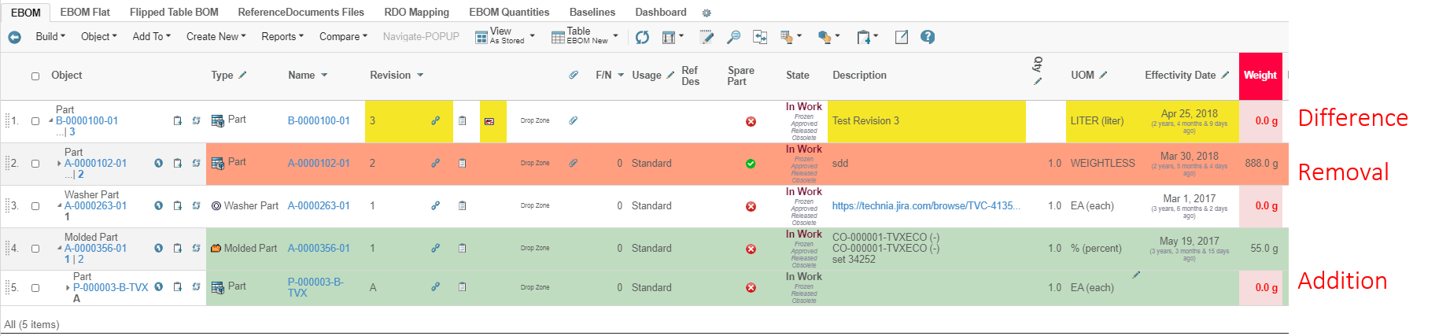Open the Build dropdown menu
Screen dimensions: 1450x336
(50, 37)
